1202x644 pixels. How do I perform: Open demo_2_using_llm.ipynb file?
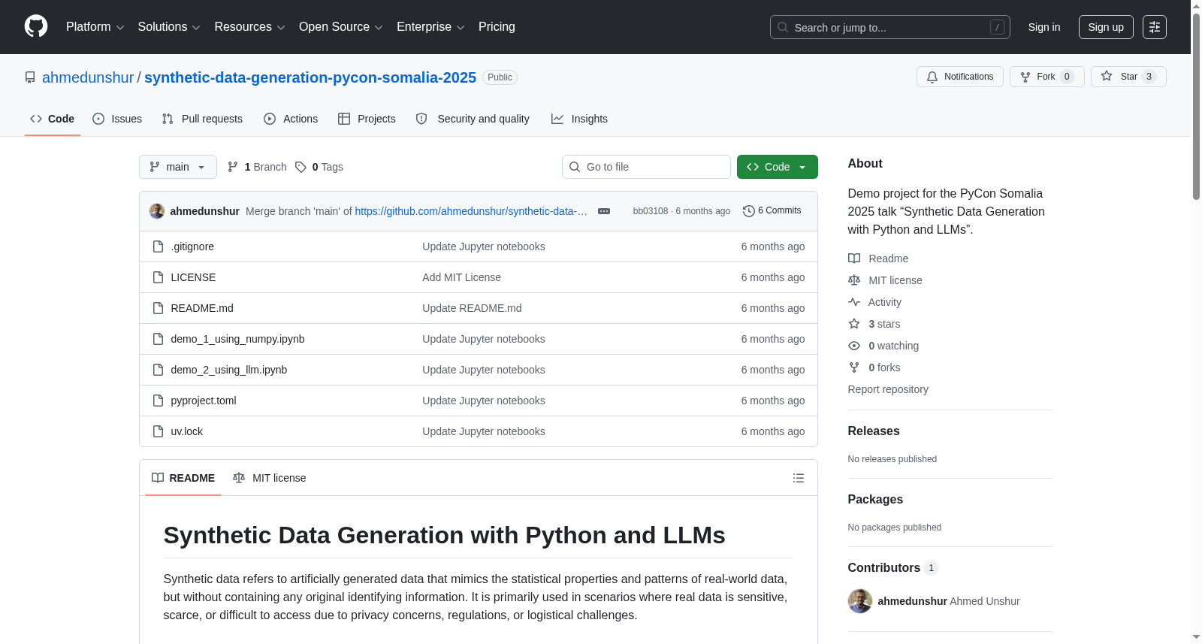coord(229,370)
